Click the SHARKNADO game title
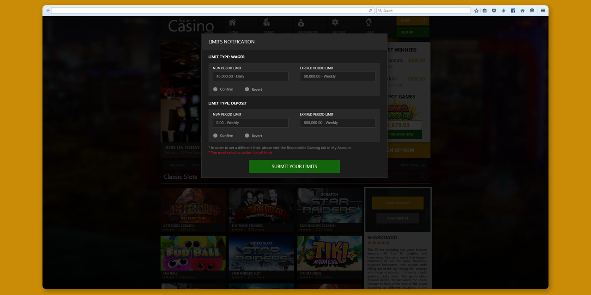591x295 pixels. pyautogui.click(x=382, y=238)
